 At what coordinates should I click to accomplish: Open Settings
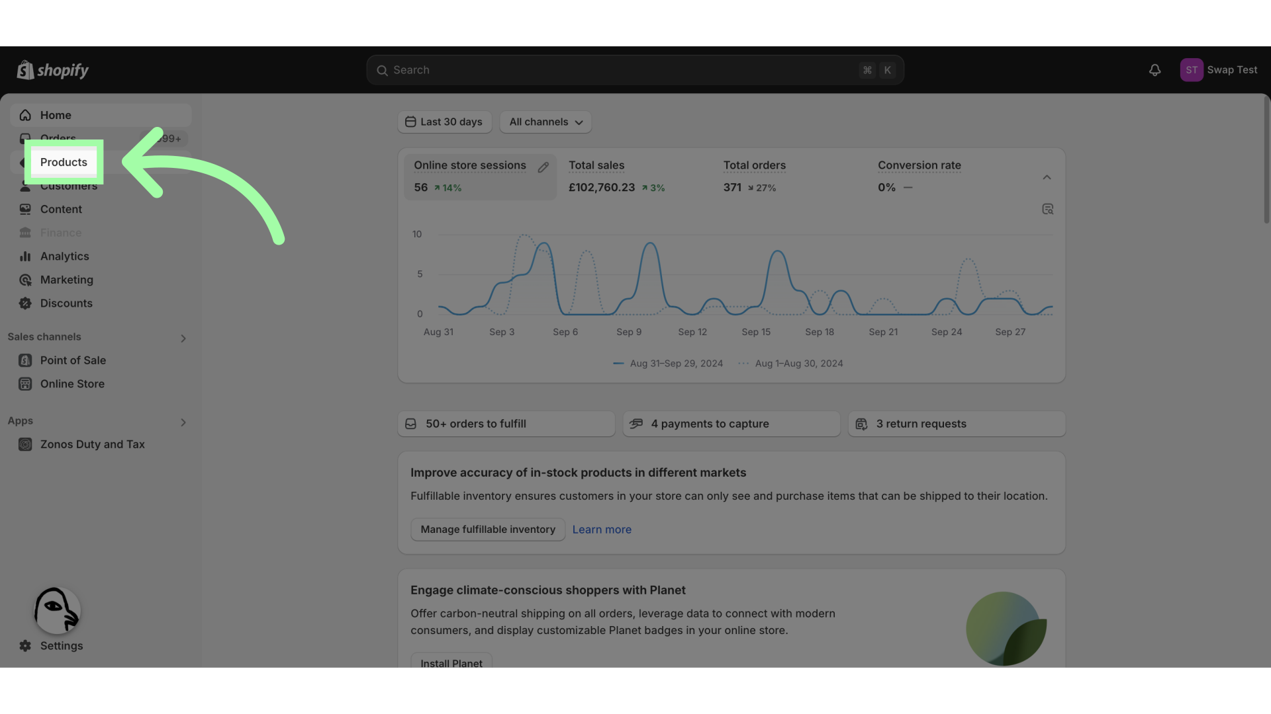(101, 646)
